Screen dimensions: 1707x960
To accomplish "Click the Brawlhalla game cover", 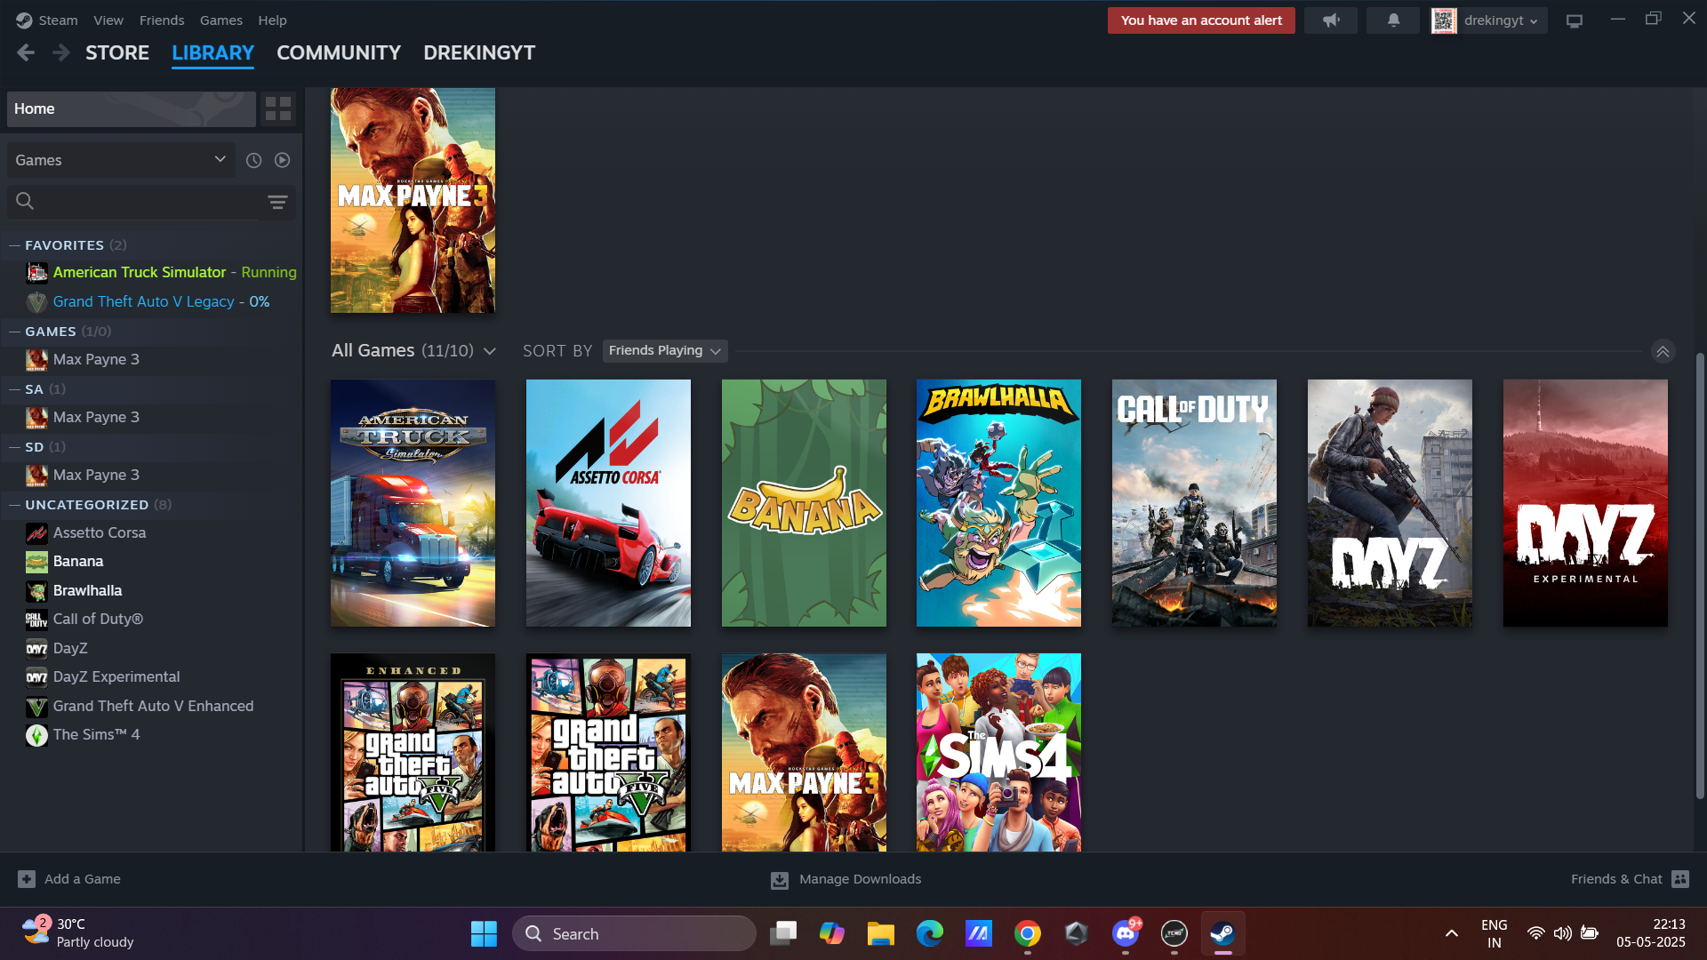I will (998, 503).
